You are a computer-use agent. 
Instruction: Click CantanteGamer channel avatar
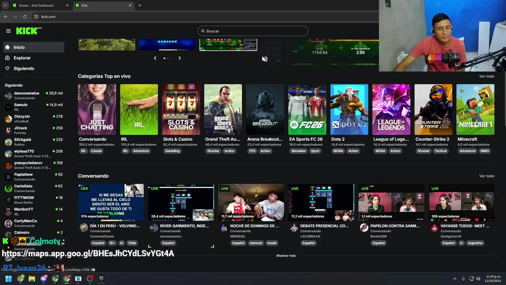pos(83,228)
